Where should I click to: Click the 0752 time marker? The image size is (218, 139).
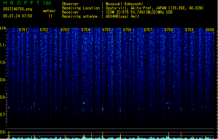coord(44,30)
